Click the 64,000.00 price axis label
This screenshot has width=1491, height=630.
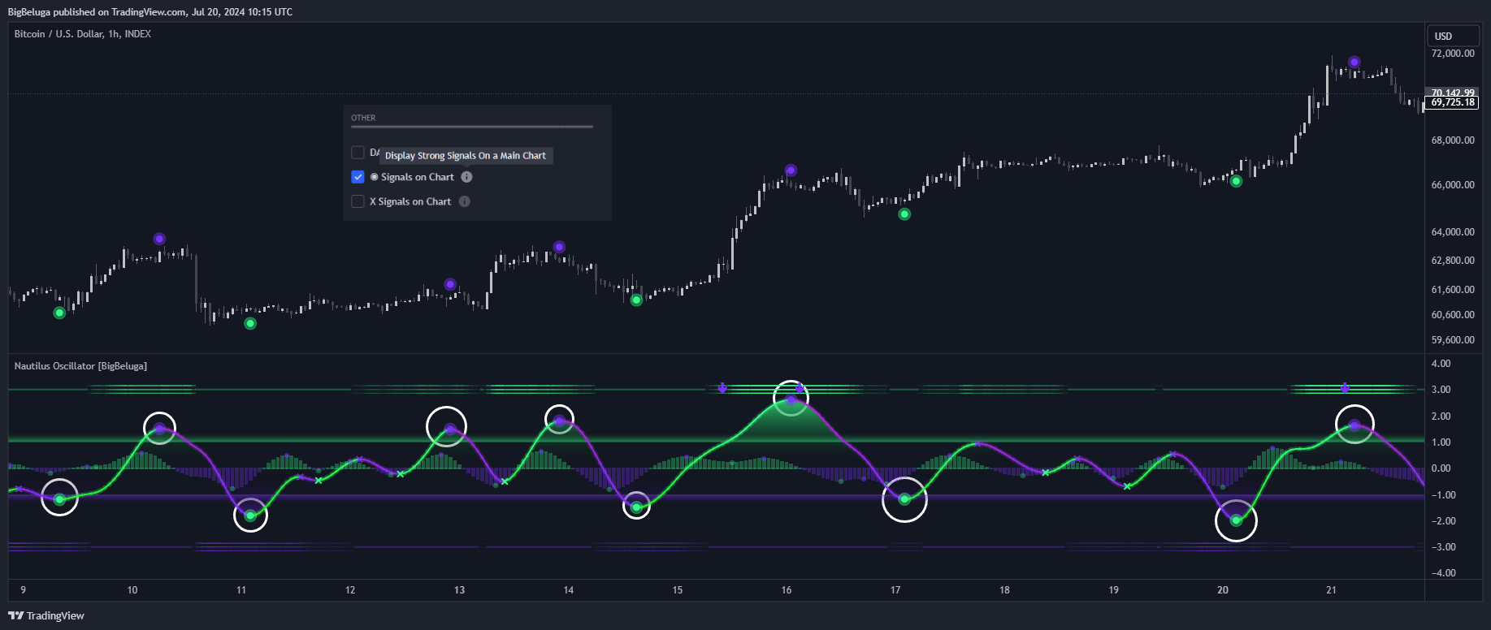[1453, 232]
